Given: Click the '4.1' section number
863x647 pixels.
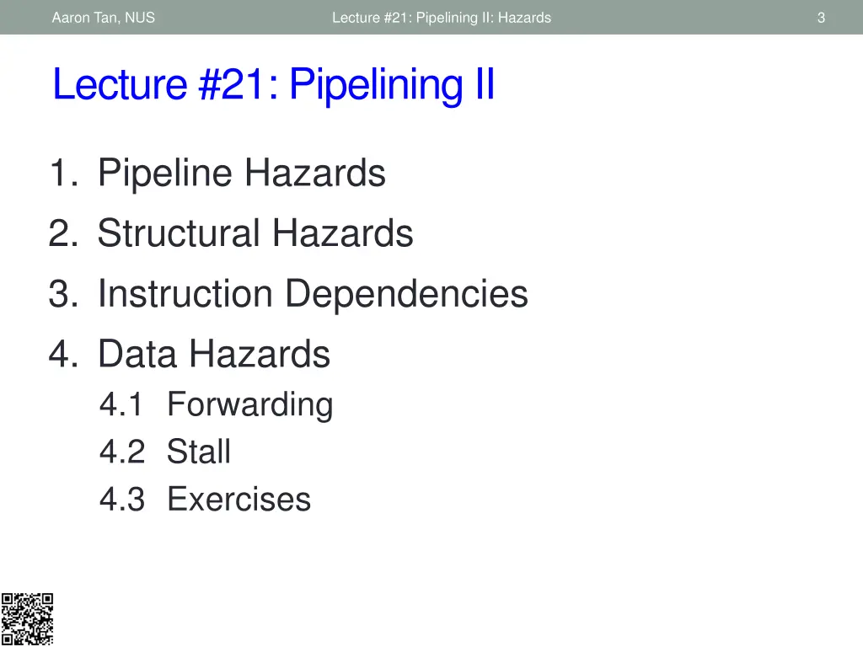Looking at the screenshot, I should point(121,404).
